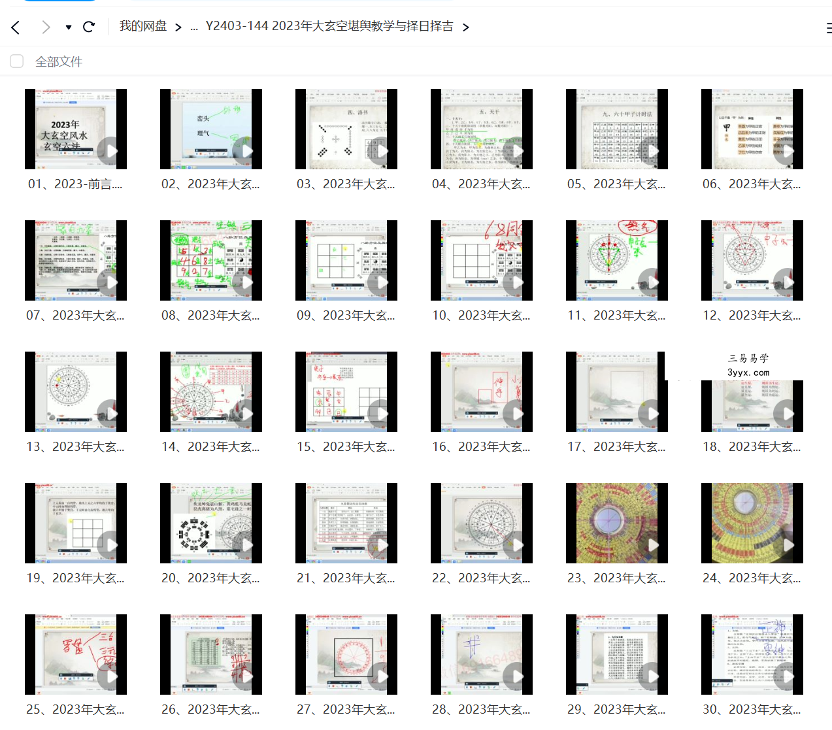Viewport: 832px width, 730px height.
Task: Select file name "14、2023年大玄..."
Action: point(210,447)
